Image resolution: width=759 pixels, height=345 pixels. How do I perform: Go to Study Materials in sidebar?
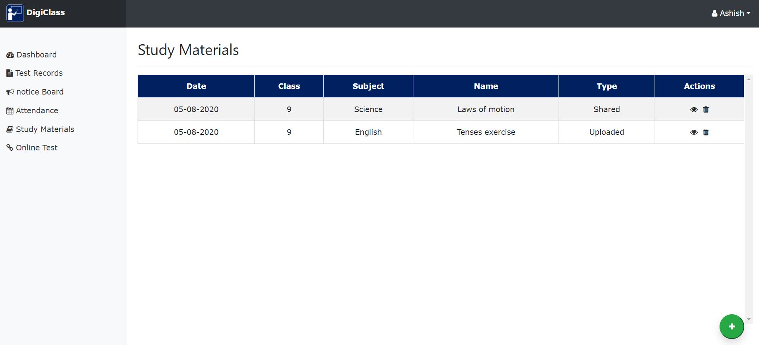[45, 129]
